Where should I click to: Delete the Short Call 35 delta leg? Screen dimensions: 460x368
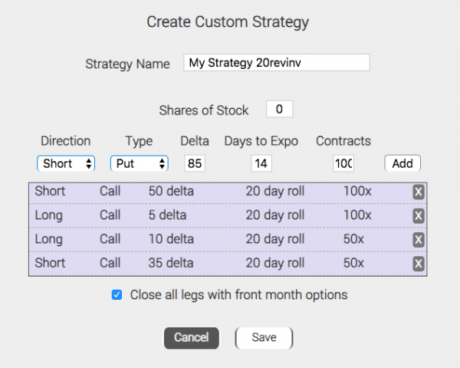[x=419, y=263]
